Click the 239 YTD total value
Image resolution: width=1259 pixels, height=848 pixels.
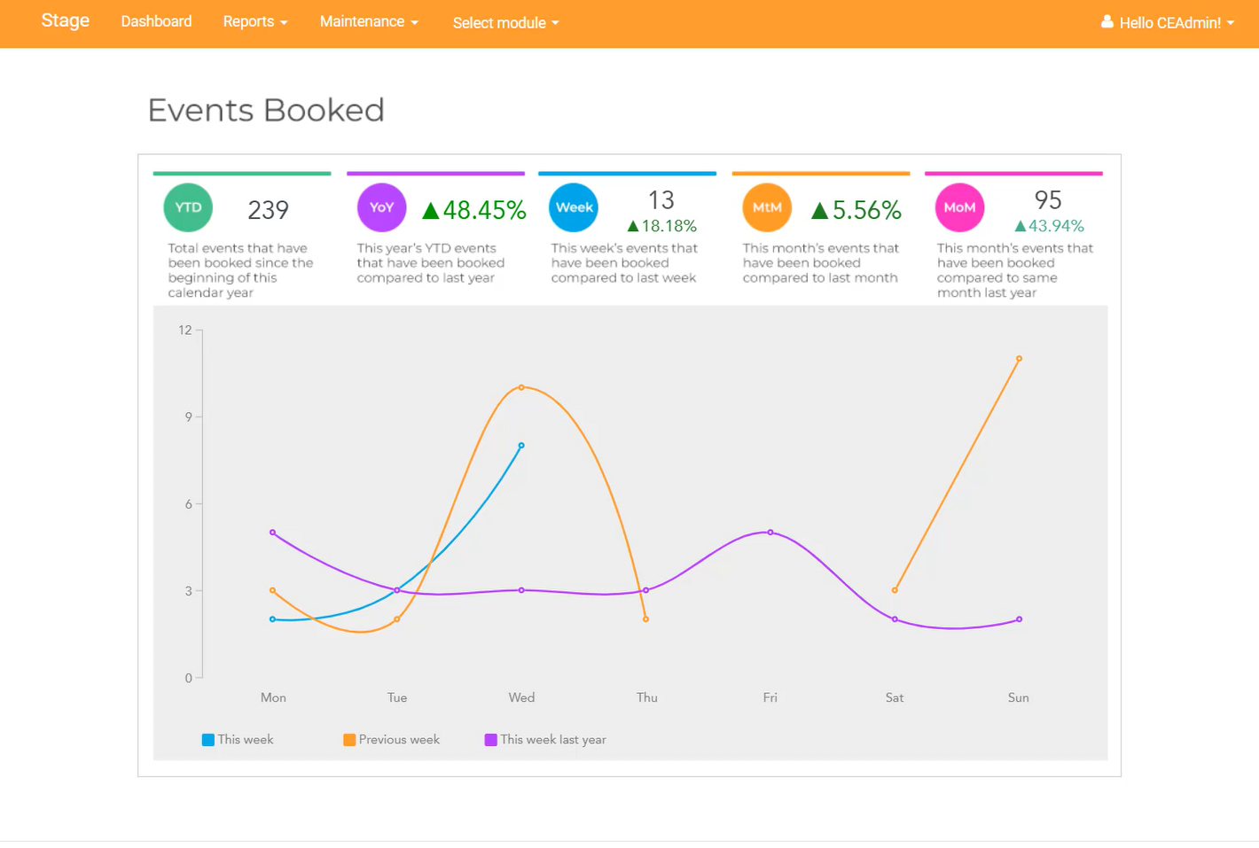268,210
